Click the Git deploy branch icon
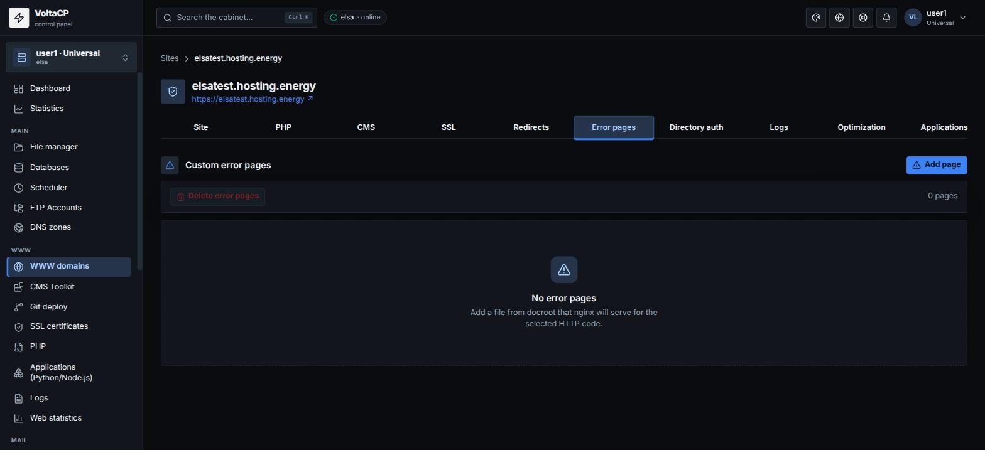 pyautogui.click(x=19, y=307)
